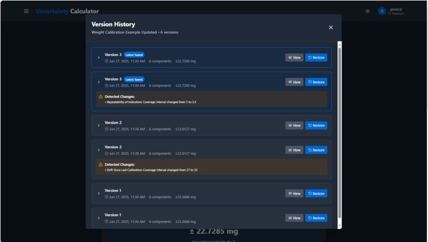
Task: Grab the version list scrollbar thumb
Action: coord(339,133)
